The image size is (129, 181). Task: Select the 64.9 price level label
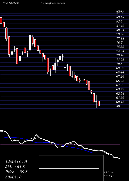click(119, 85)
